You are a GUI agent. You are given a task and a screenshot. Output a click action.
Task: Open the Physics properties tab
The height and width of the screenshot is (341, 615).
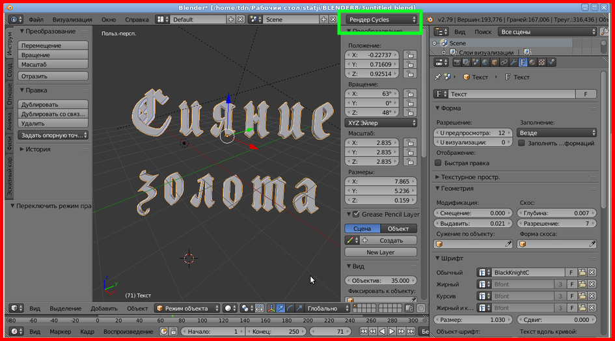click(x=551, y=62)
